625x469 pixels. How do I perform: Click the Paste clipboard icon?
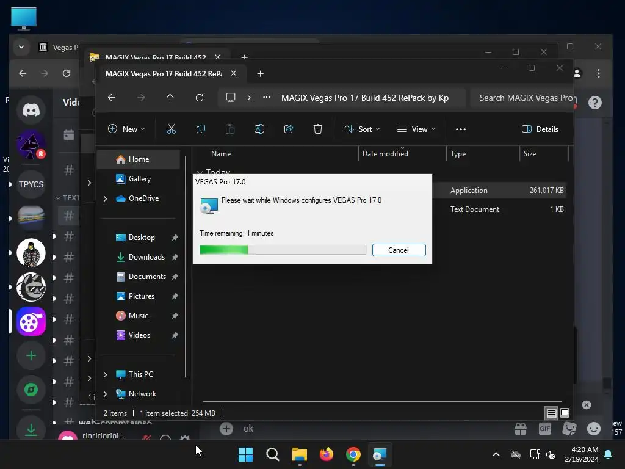[x=230, y=129]
